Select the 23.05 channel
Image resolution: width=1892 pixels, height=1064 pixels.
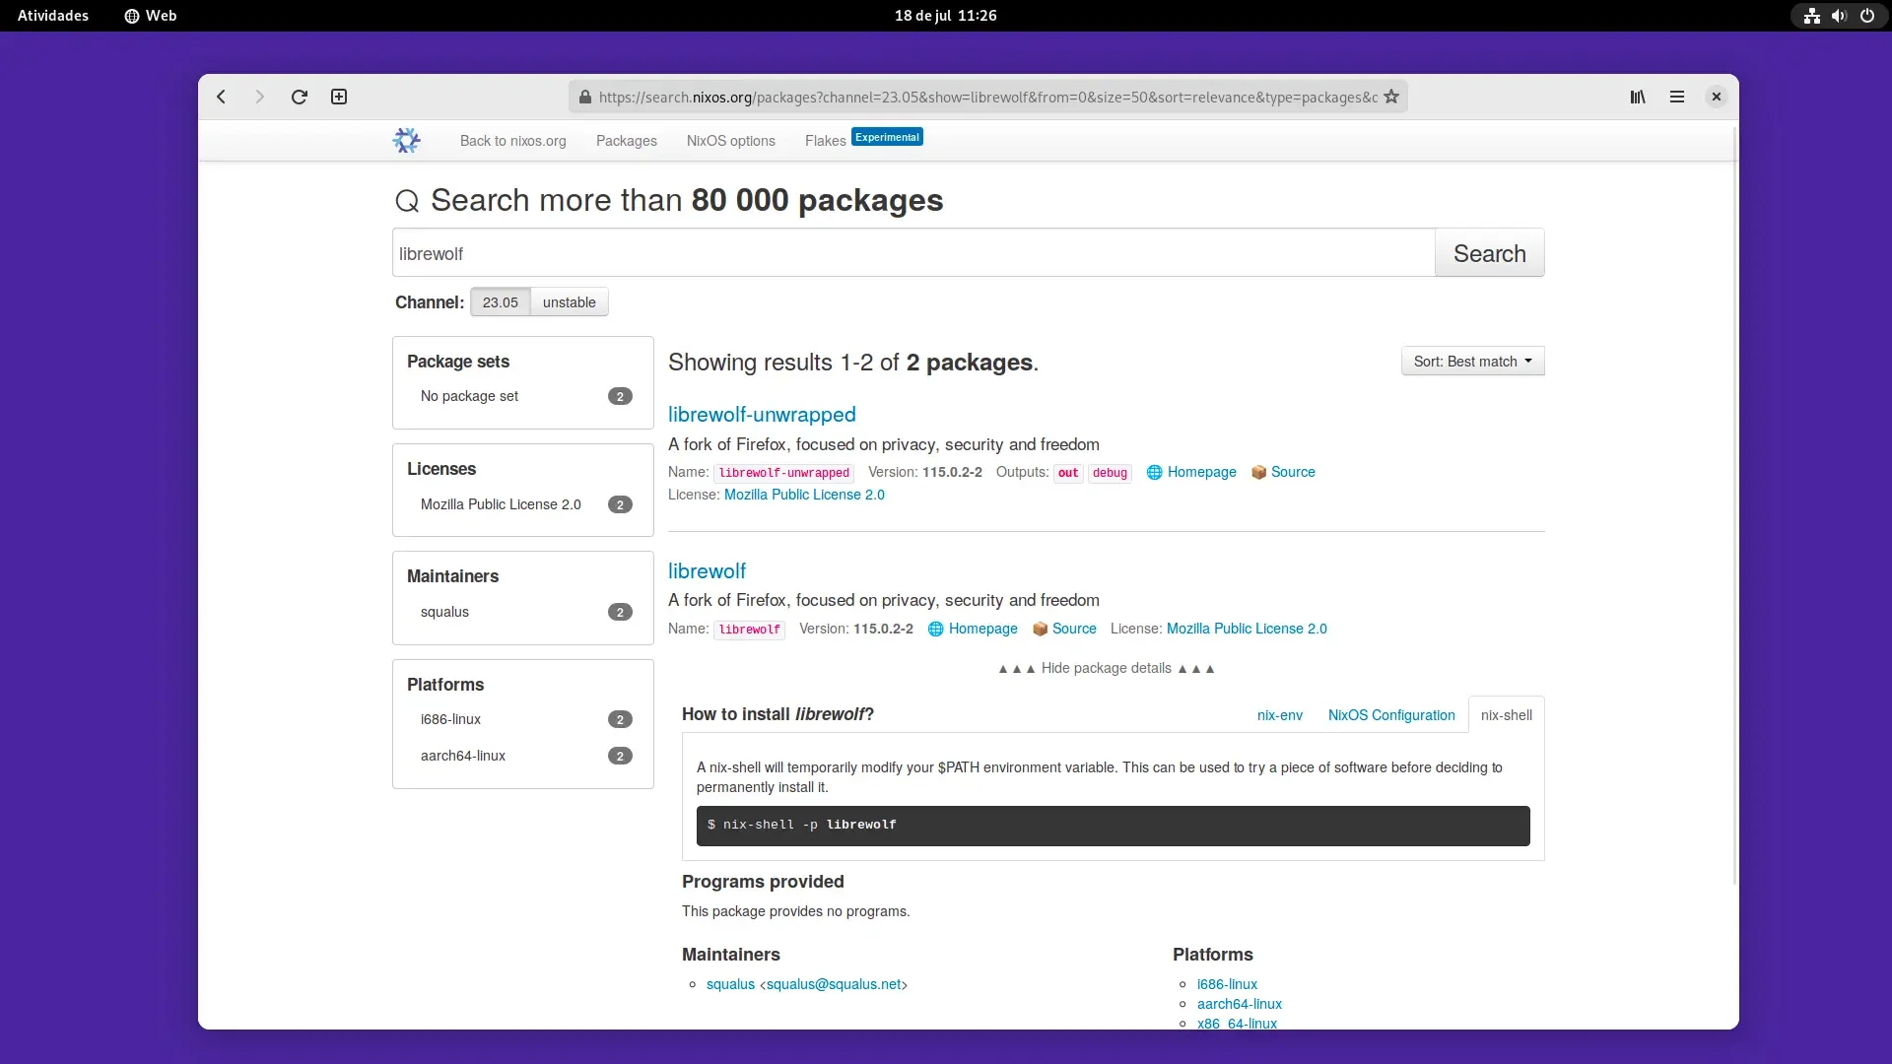point(501,302)
